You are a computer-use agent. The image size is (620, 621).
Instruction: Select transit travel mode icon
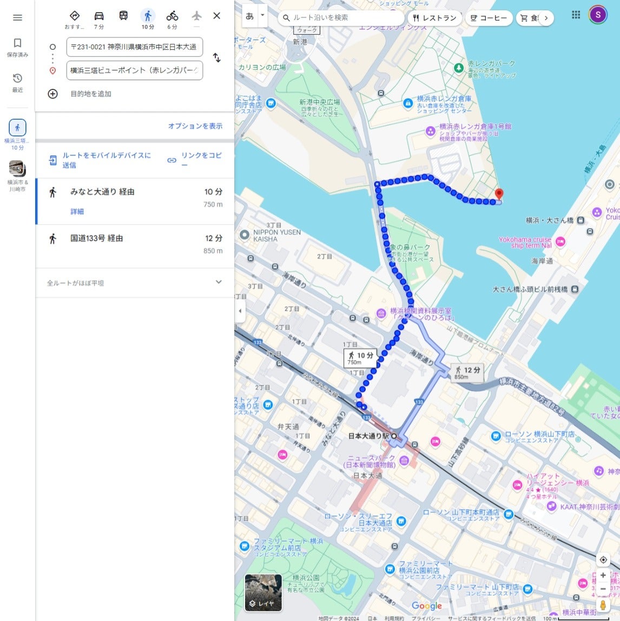(x=123, y=16)
